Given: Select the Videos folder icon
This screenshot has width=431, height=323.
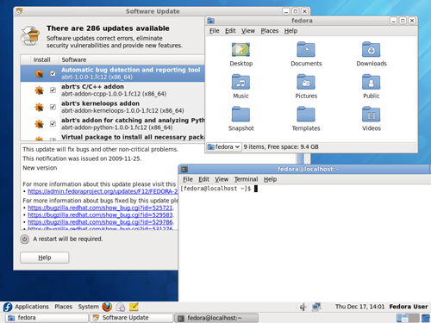Looking at the screenshot, I should click(371, 115).
